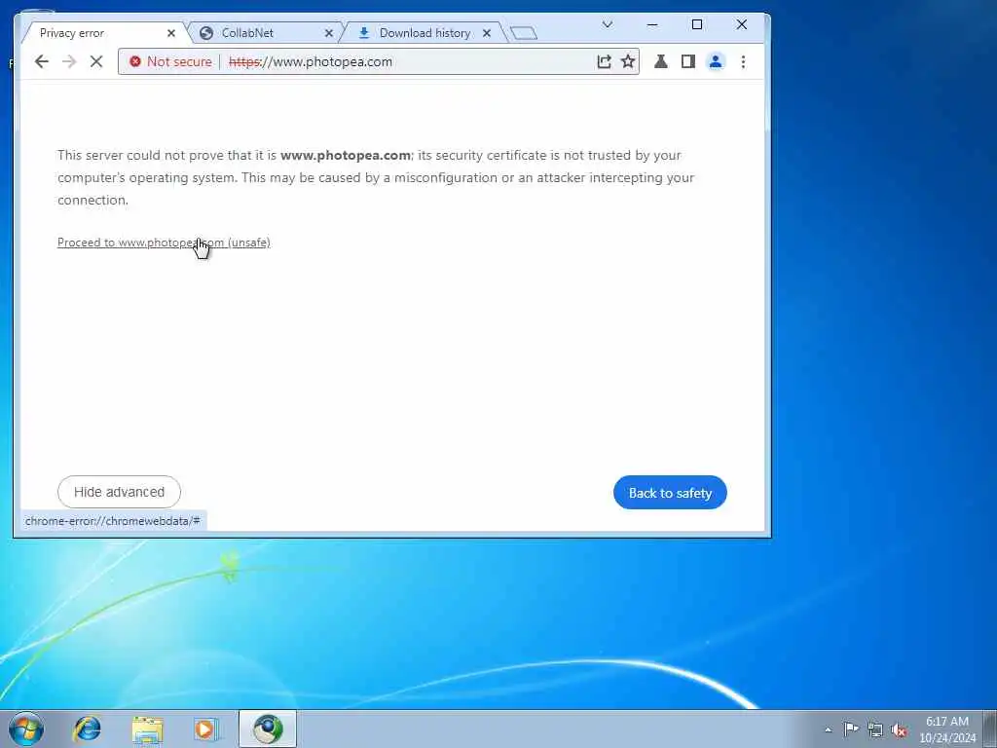The height and width of the screenshot is (748, 997).
Task: Open Action Center flag icon in tray
Action: [x=851, y=729]
